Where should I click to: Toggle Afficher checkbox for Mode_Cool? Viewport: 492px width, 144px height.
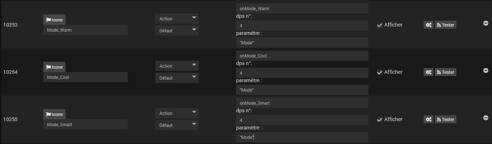pos(379,72)
